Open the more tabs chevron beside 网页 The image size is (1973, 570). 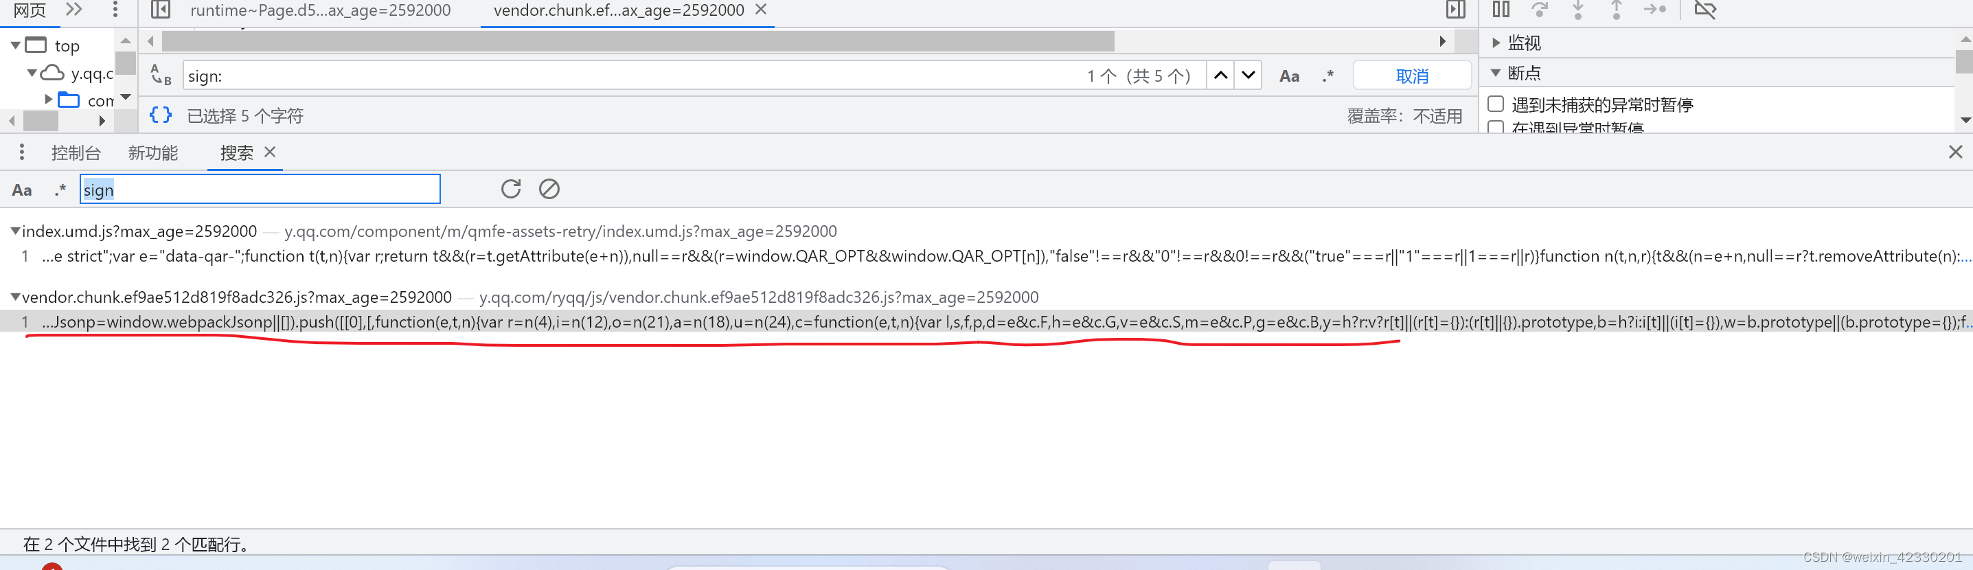pos(73,9)
